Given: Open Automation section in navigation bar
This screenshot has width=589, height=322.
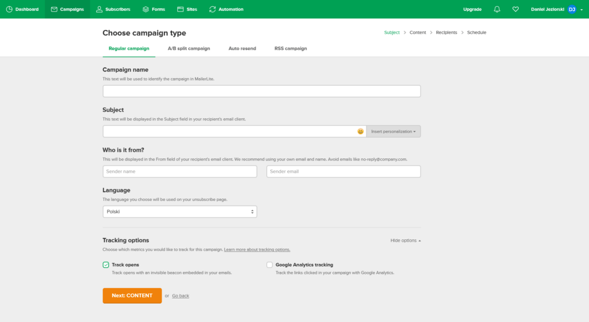Looking at the screenshot, I should [x=226, y=9].
